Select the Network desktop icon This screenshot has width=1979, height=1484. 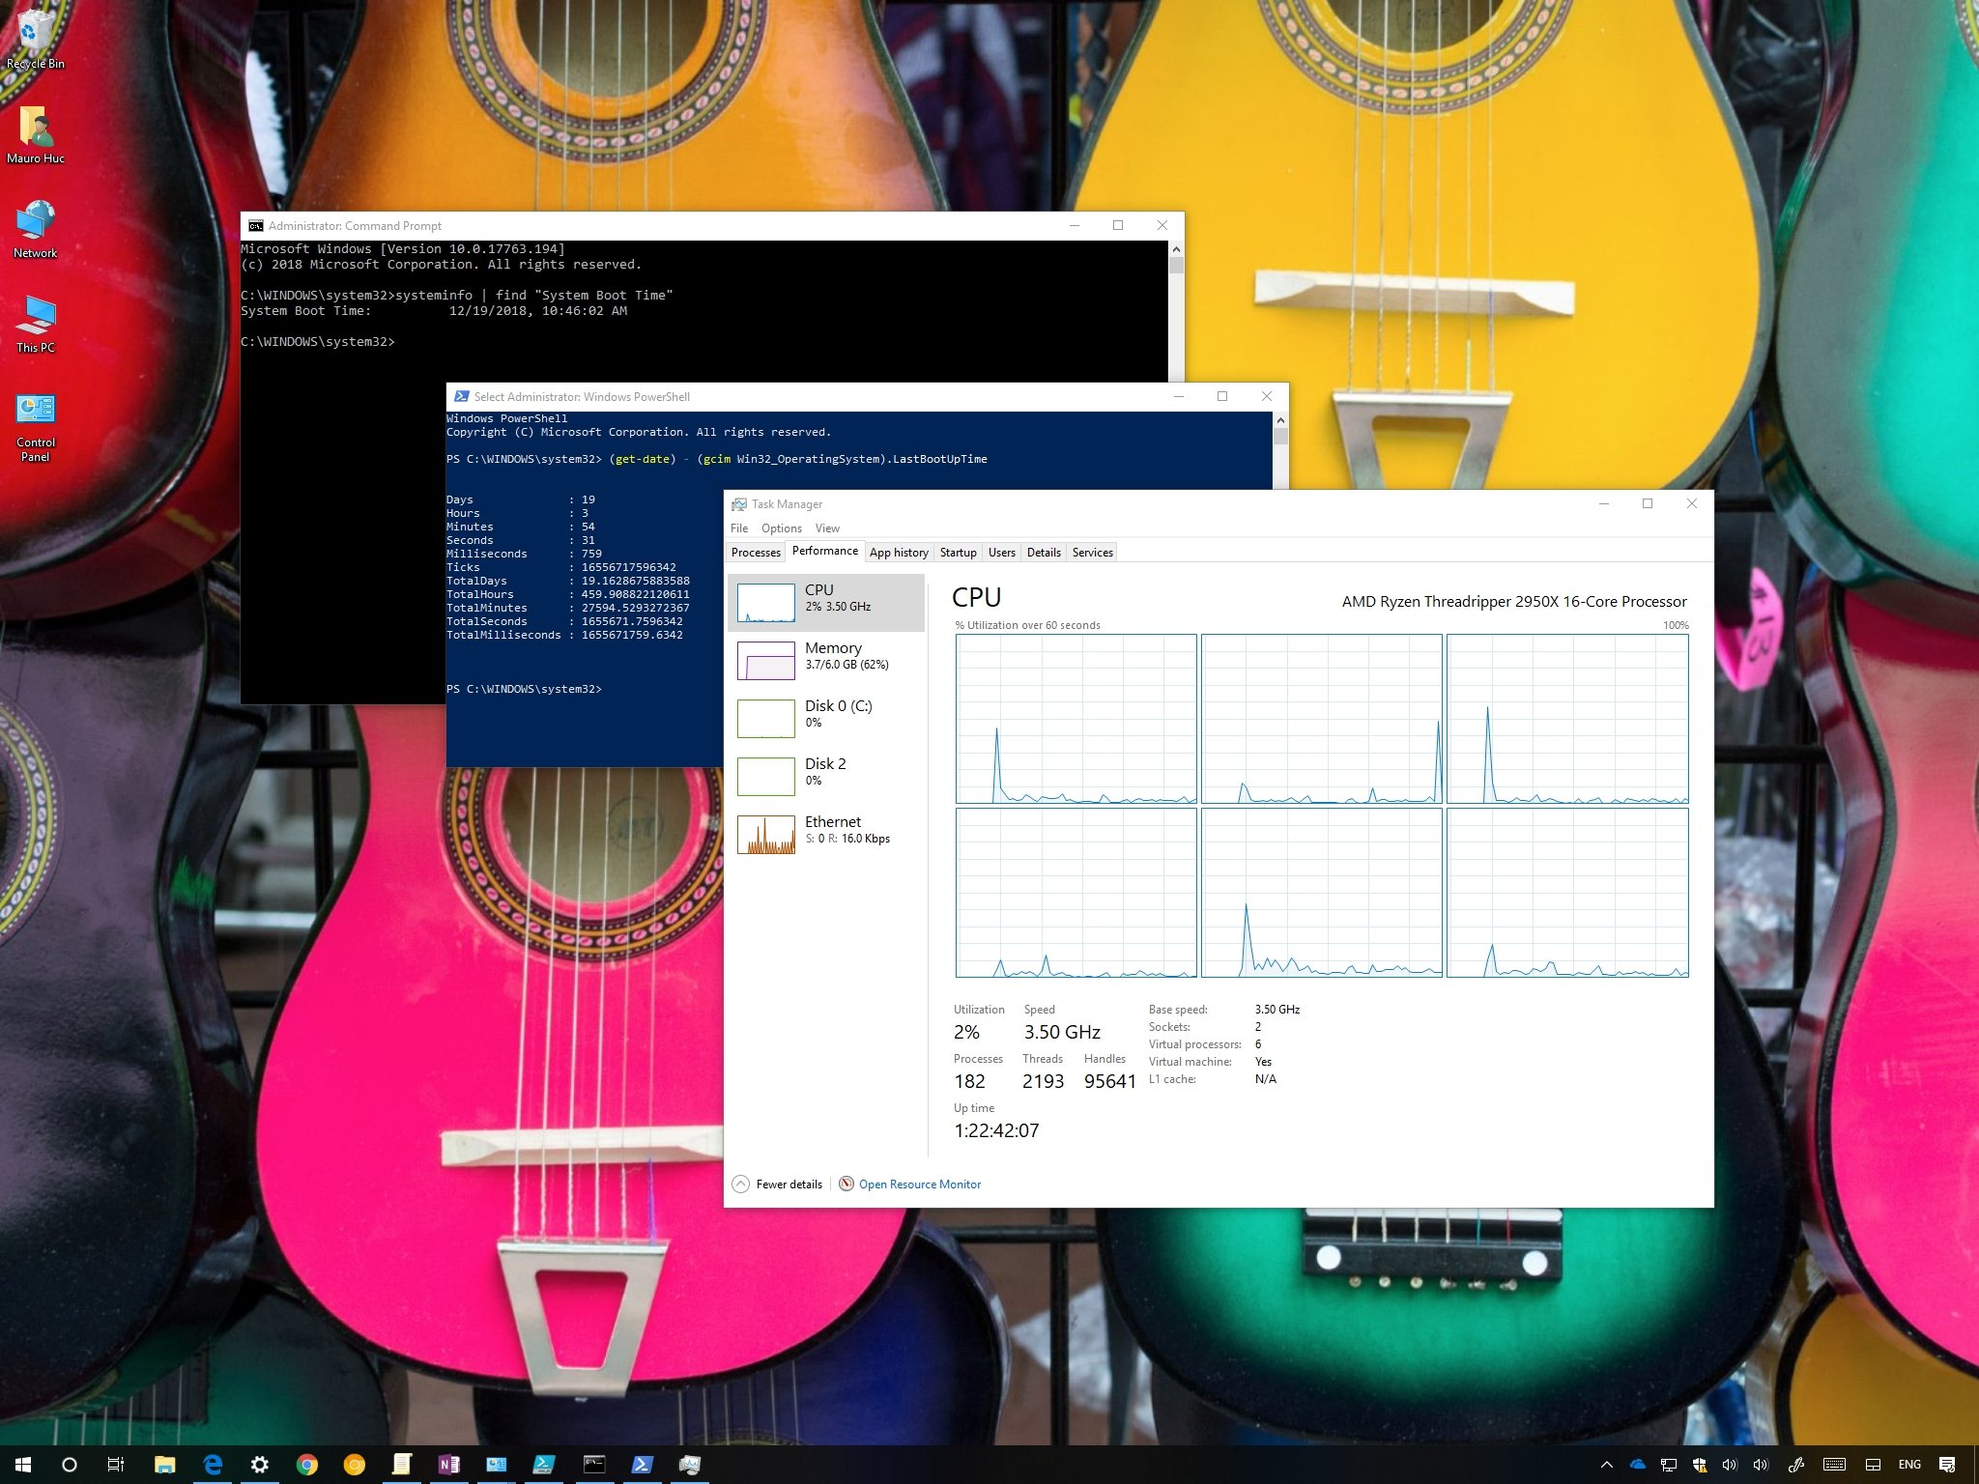point(36,229)
